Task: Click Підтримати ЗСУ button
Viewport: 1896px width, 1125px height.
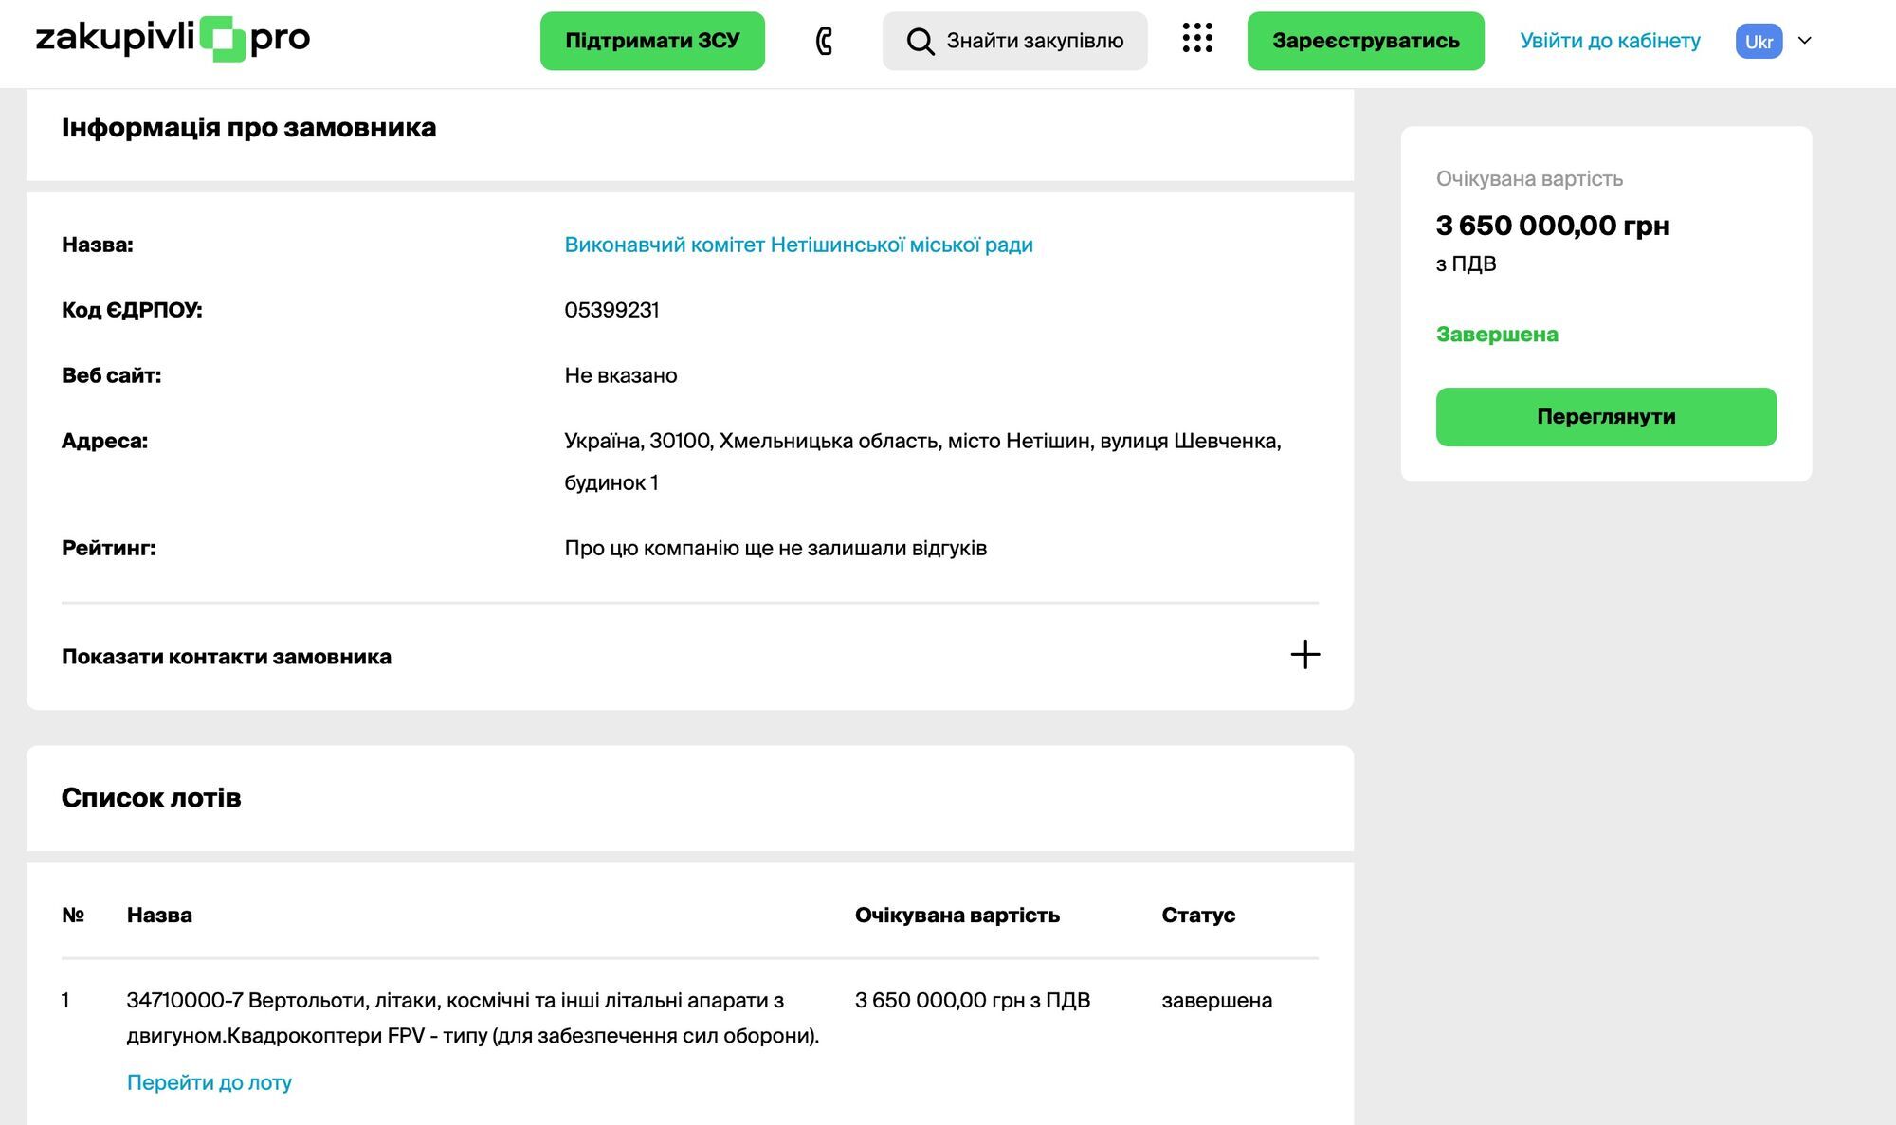Action: [x=652, y=41]
